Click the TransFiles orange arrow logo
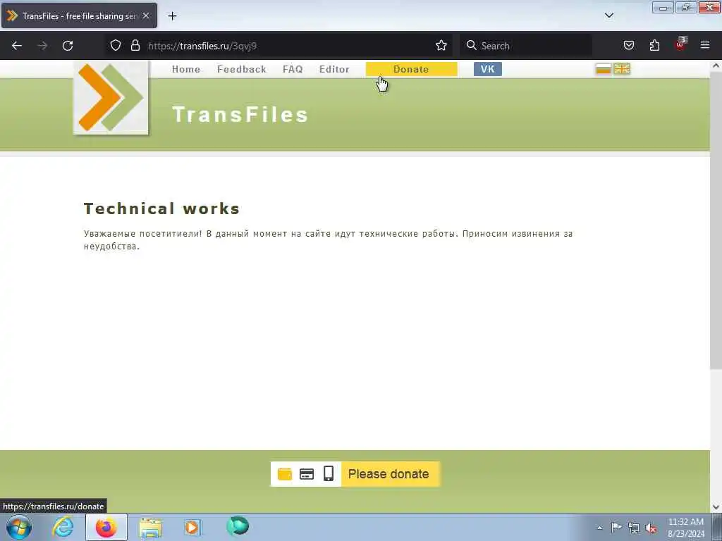Screen dimensions: 722x541 pos(111,97)
